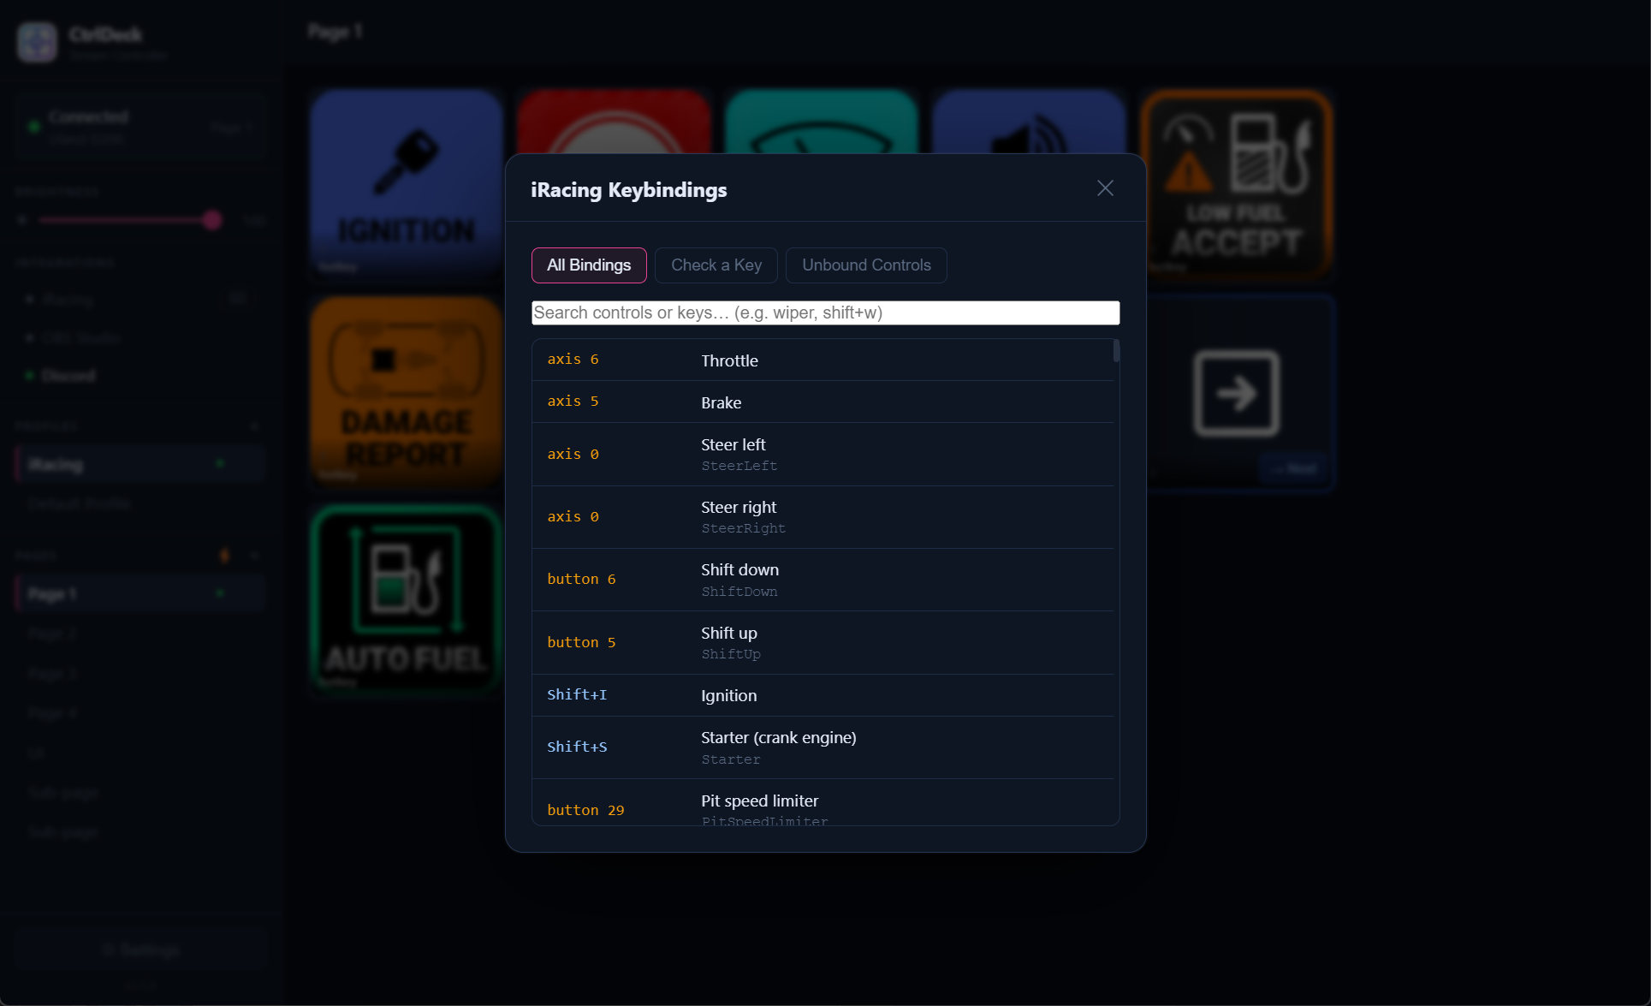Click the button 6 key label
Screen dimensions: 1651x1006
[x=581, y=580]
